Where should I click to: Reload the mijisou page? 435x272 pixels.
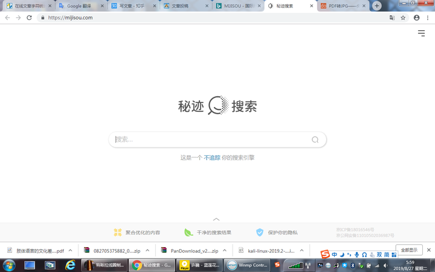pyautogui.click(x=29, y=18)
